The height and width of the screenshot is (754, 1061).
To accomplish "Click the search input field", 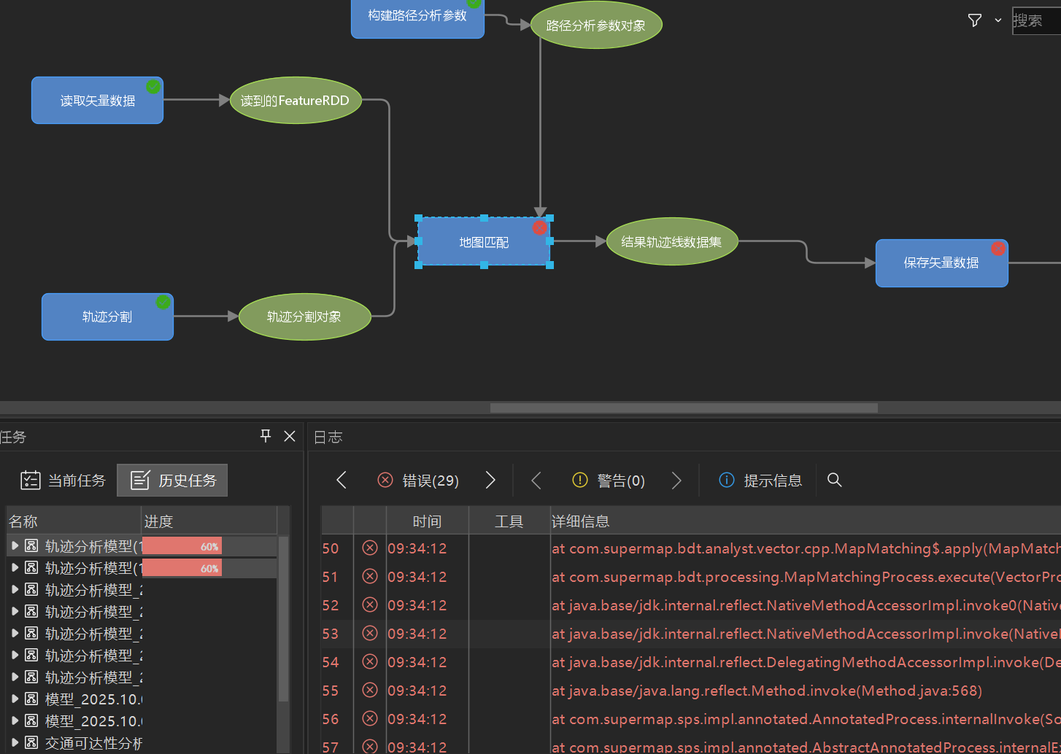I will tap(1036, 20).
